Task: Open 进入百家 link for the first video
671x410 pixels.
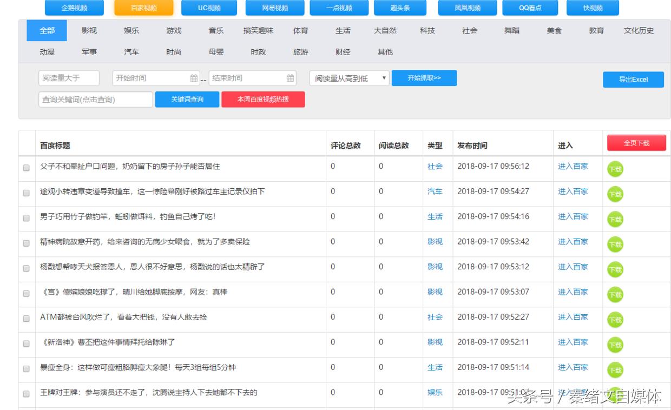Action: [x=572, y=167]
